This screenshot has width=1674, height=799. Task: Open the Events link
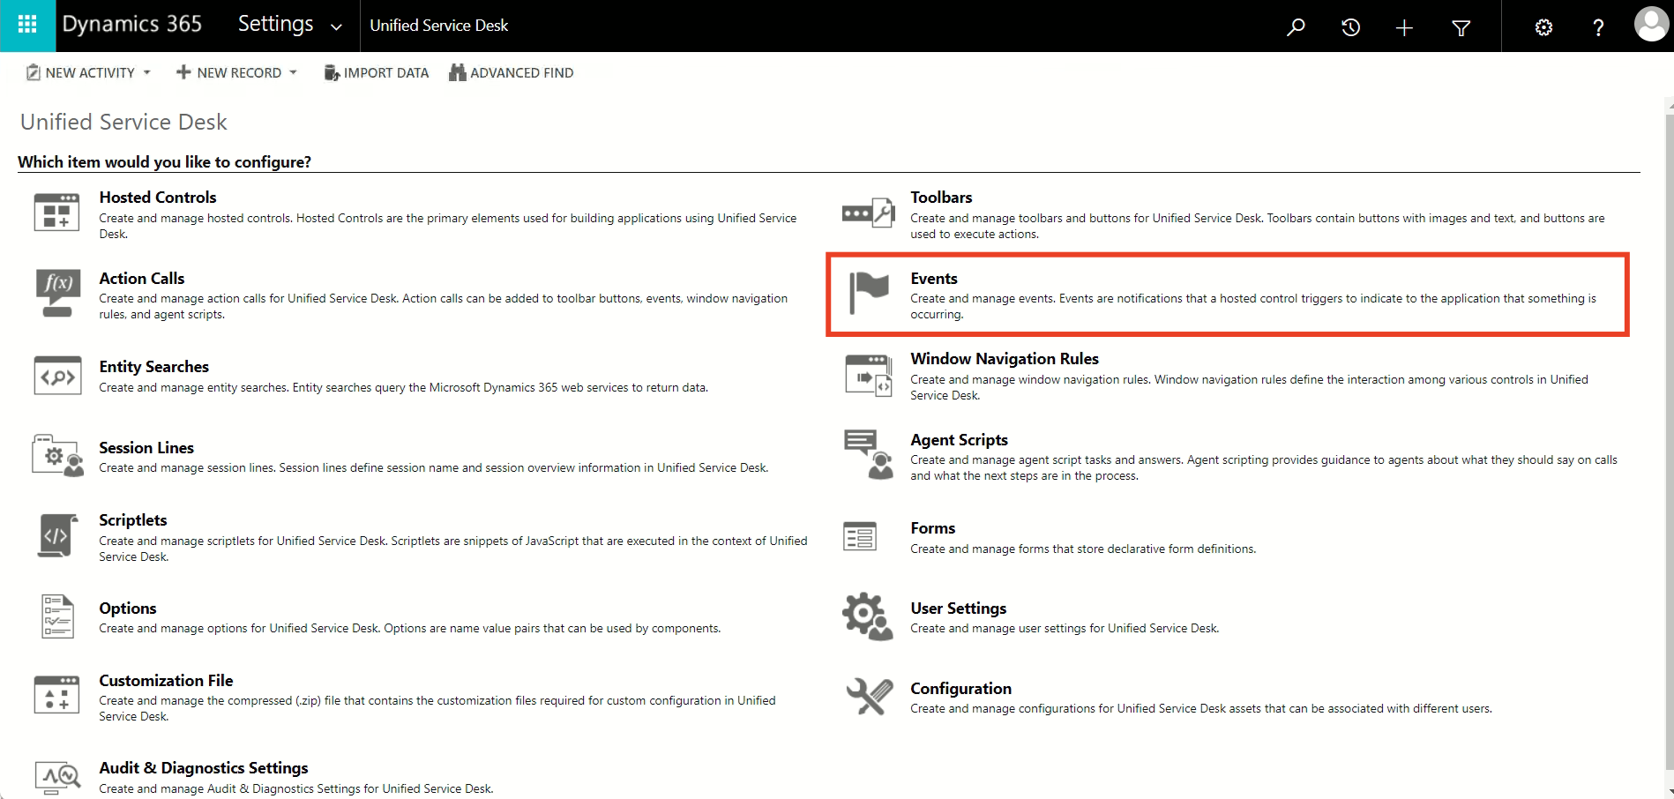tap(934, 279)
